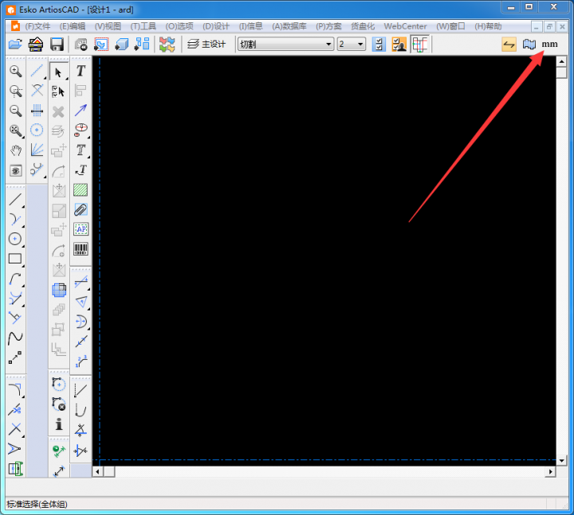Toggle the side direction arrow button
This screenshot has height=515, width=574.
tap(509, 45)
